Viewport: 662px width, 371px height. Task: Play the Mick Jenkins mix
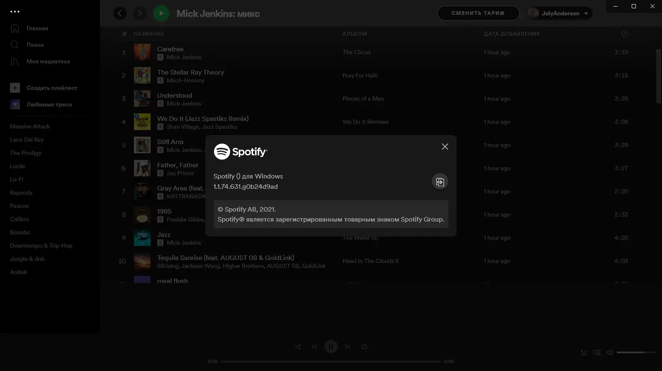coord(161,13)
